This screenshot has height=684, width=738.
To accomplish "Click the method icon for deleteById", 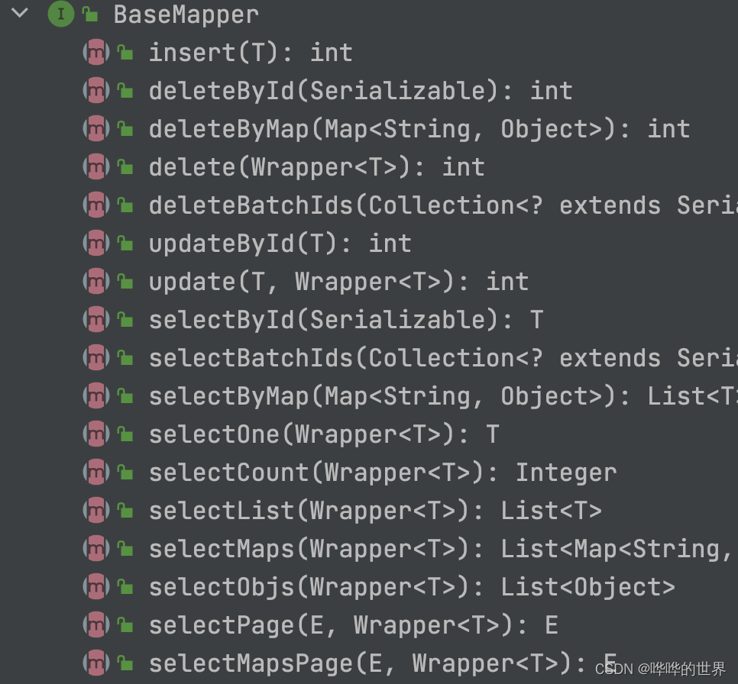I will 96,90.
